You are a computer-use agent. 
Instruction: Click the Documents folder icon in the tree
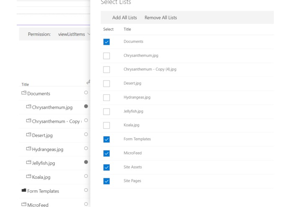pyautogui.click(x=24, y=93)
